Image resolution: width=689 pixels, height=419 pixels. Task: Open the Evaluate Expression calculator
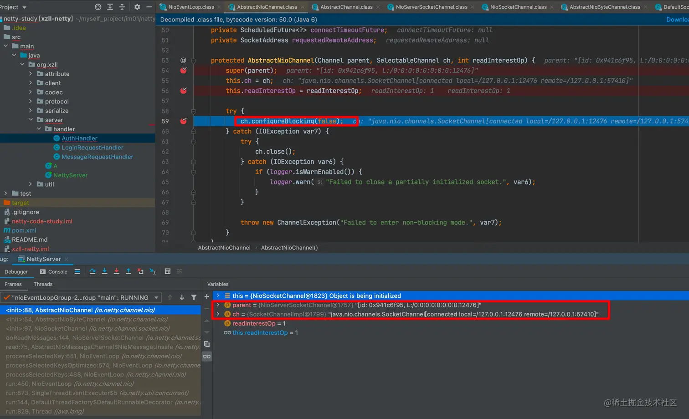168,271
